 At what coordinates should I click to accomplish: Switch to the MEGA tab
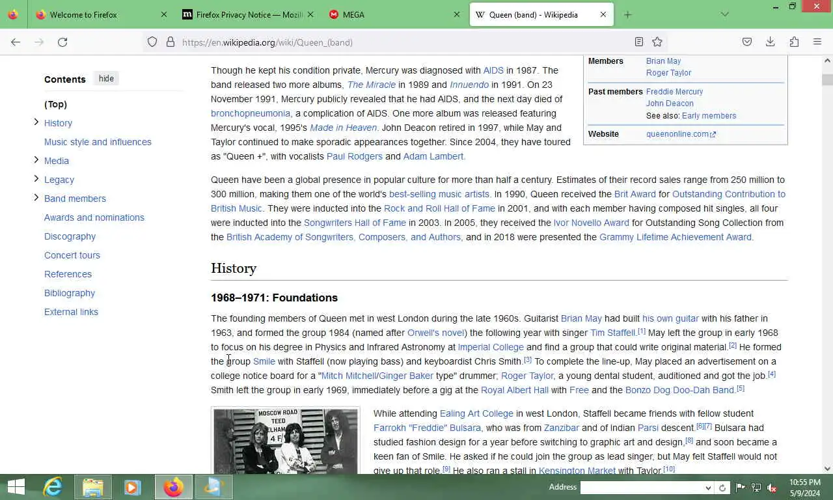tap(394, 14)
